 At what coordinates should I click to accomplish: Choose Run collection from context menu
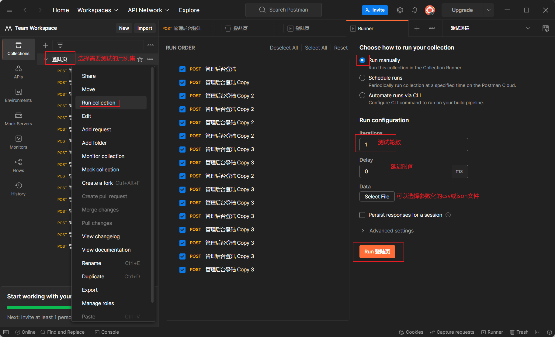coord(99,103)
